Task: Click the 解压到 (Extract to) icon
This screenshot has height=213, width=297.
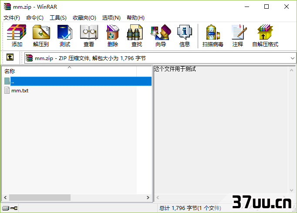Action: tap(41, 35)
